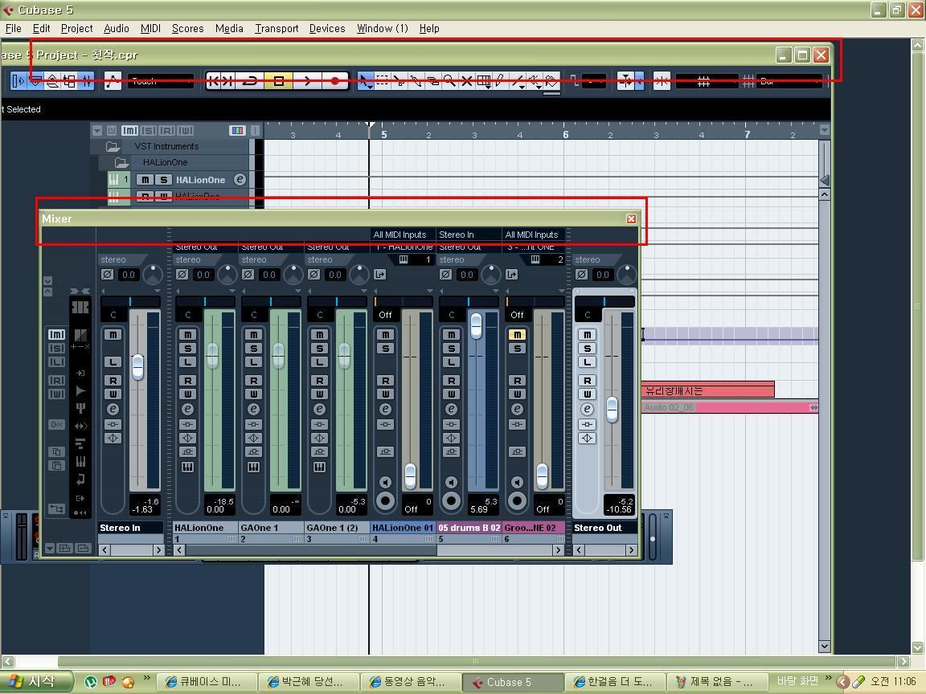The height and width of the screenshot is (694, 926).
Task: Click the transport Record button
Action: tap(335, 81)
